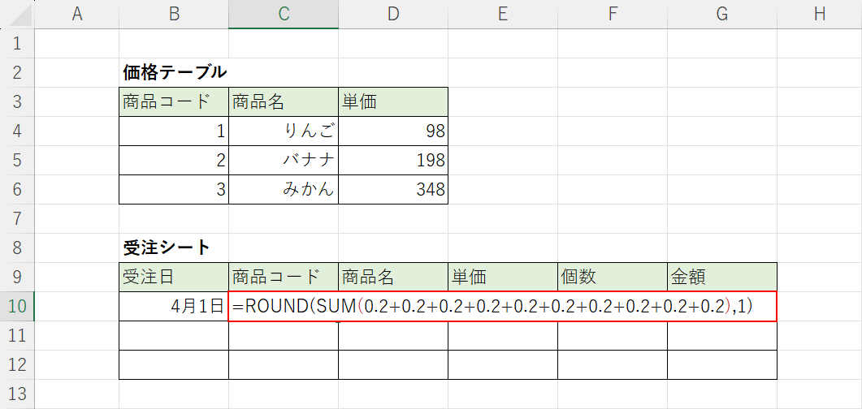Click the select-all corner triangle
Viewport: 862px width, 409px height.
[x=18, y=14]
